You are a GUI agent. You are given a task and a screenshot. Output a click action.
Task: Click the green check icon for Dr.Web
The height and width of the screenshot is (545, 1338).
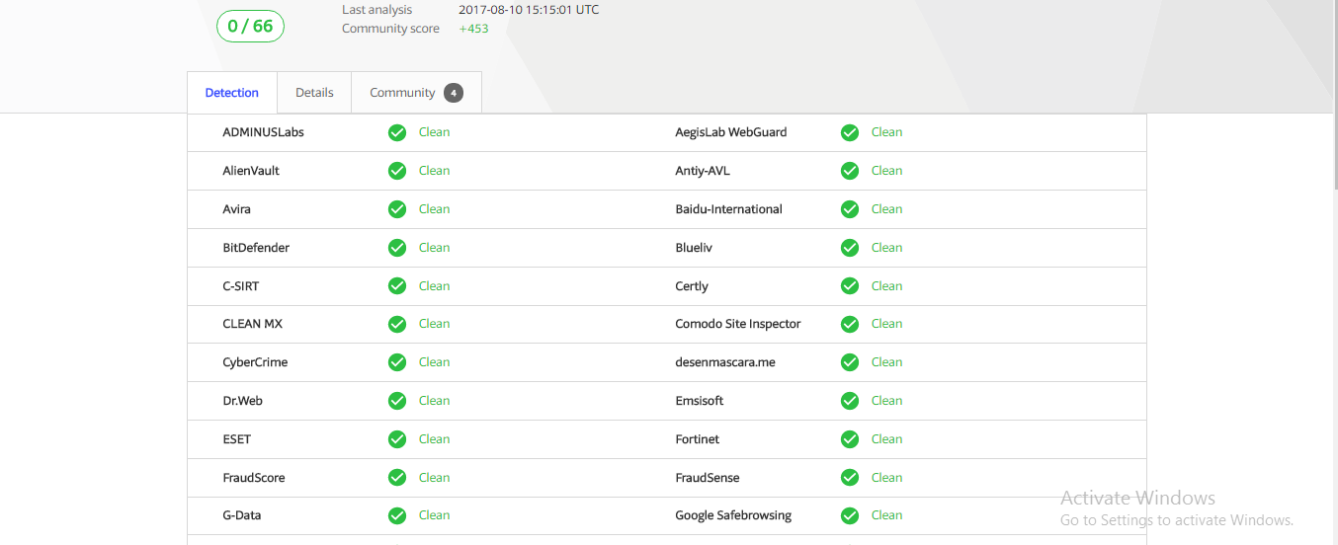(x=397, y=401)
